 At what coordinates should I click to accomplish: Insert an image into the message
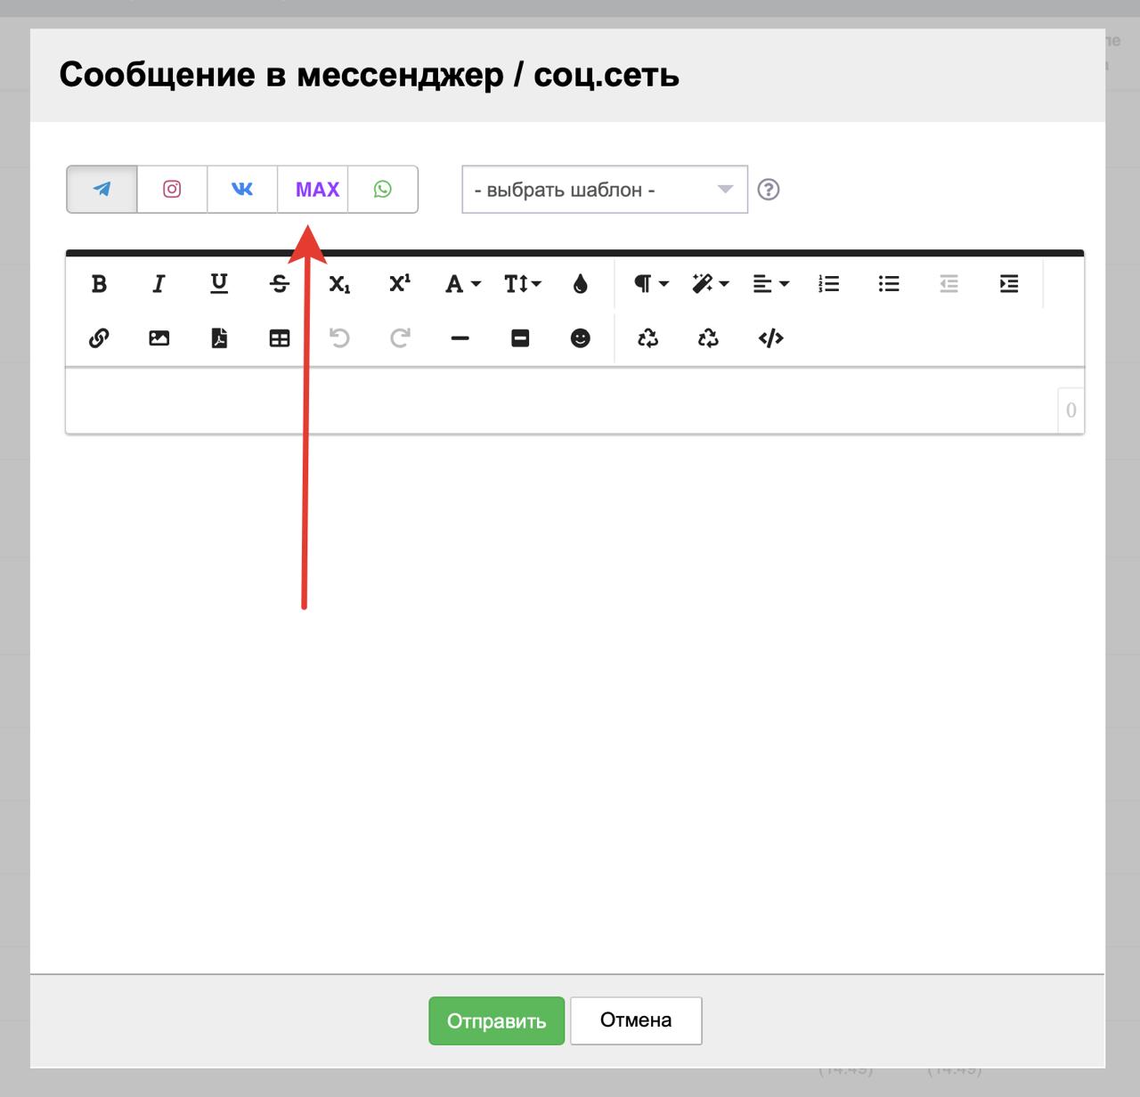coord(159,338)
